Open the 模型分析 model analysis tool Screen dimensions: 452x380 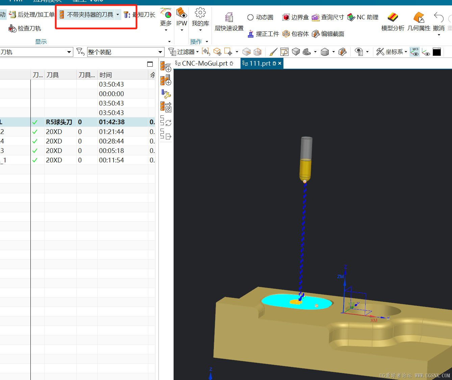393,21
